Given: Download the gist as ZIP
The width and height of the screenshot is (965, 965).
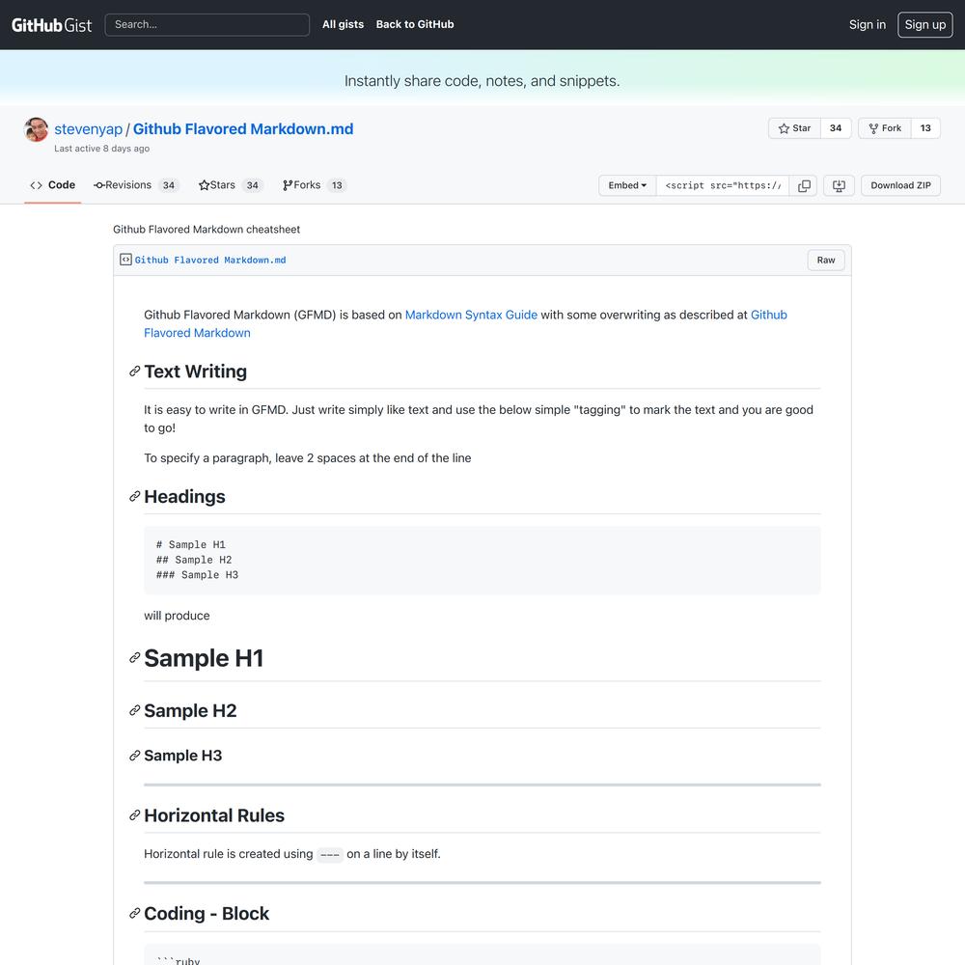Looking at the screenshot, I should pyautogui.click(x=900, y=185).
